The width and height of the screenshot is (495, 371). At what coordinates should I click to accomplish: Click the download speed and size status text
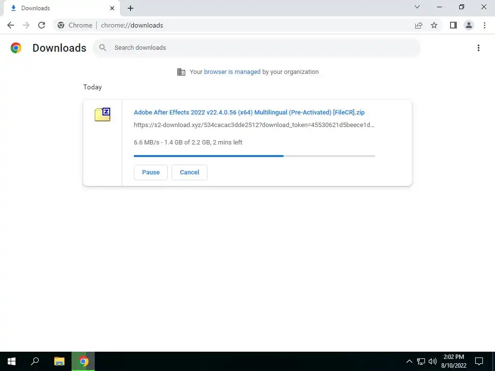(x=188, y=143)
